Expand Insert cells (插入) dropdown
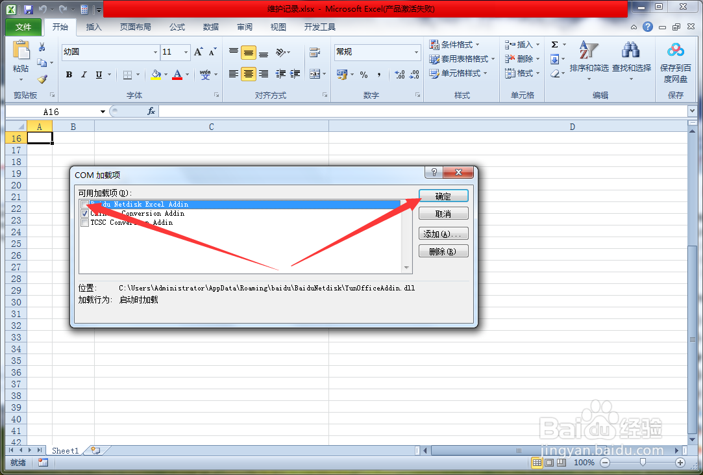The image size is (703, 475). [537, 44]
